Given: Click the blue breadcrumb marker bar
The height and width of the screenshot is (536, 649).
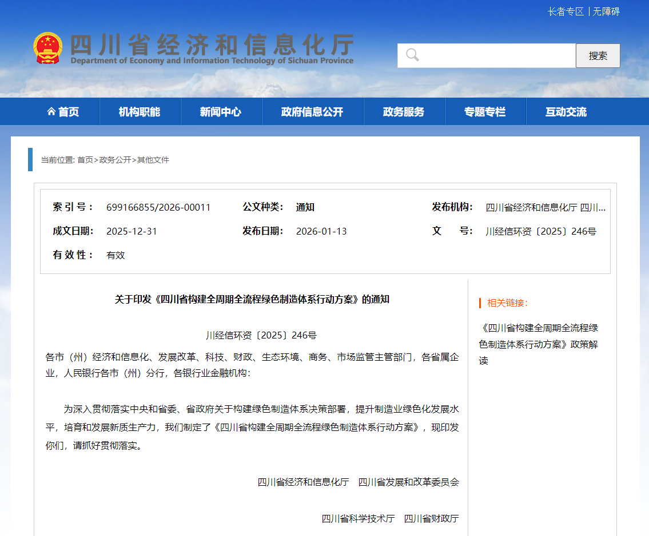Looking at the screenshot, I should 30,160.
